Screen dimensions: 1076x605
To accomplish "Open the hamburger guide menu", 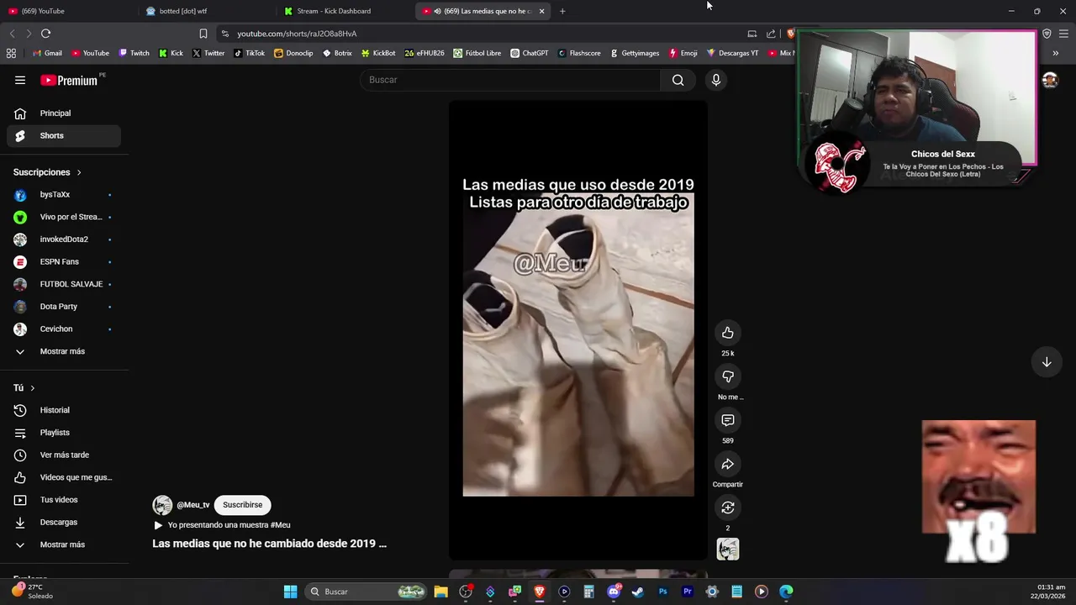I will click(20, 80).
